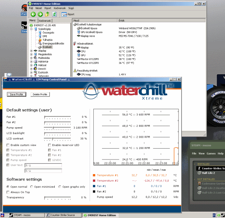This screenshot has width=225, height=218.
Task: Click the Érzékelő tulajdonságai sensor icon
Action: pos(75,24)
